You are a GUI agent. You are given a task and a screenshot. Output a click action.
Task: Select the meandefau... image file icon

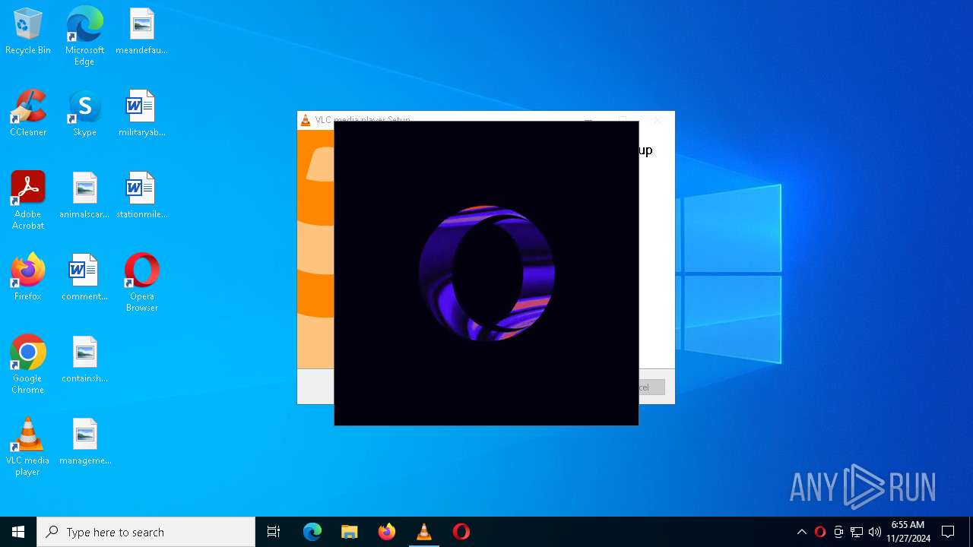pyautogui.click(x=141, y=32)
